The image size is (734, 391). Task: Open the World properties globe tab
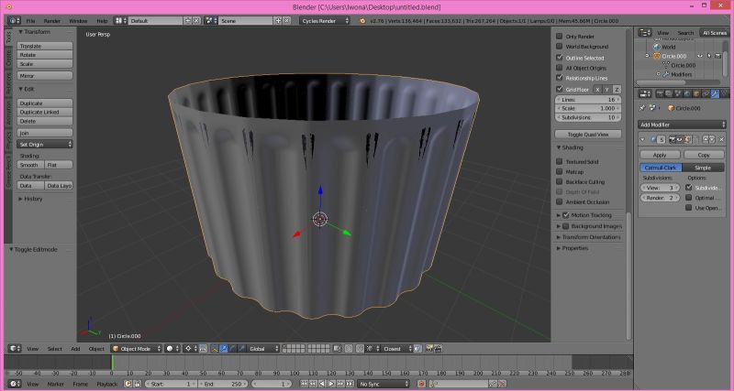pyautogui.click(x=687, y=94)
